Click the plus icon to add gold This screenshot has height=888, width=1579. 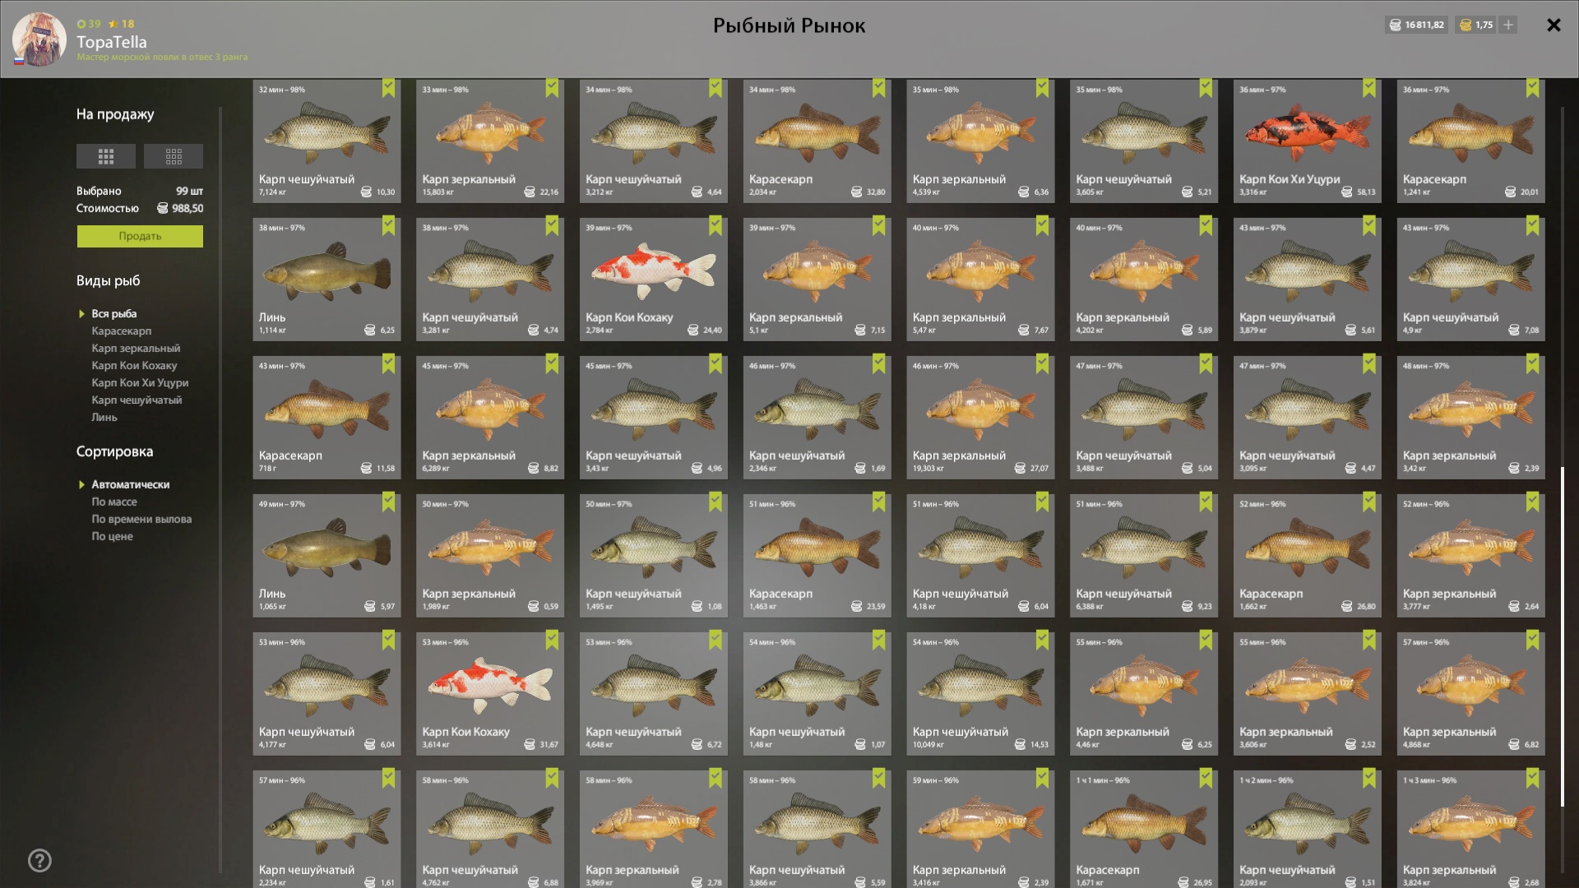[1508, 25]
